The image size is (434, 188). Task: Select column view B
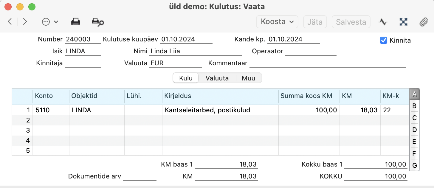tap(414, 106)
